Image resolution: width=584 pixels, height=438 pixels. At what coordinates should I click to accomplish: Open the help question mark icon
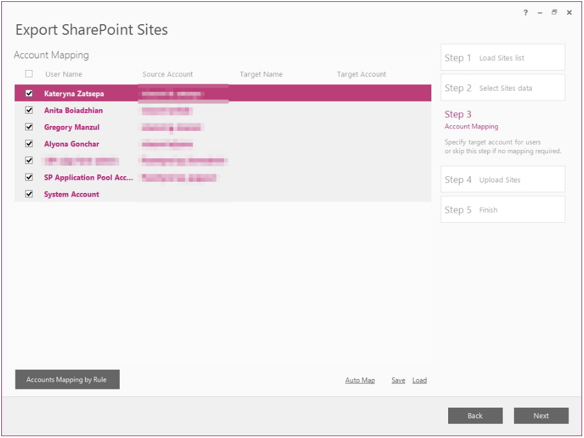(x=525, y=12)
